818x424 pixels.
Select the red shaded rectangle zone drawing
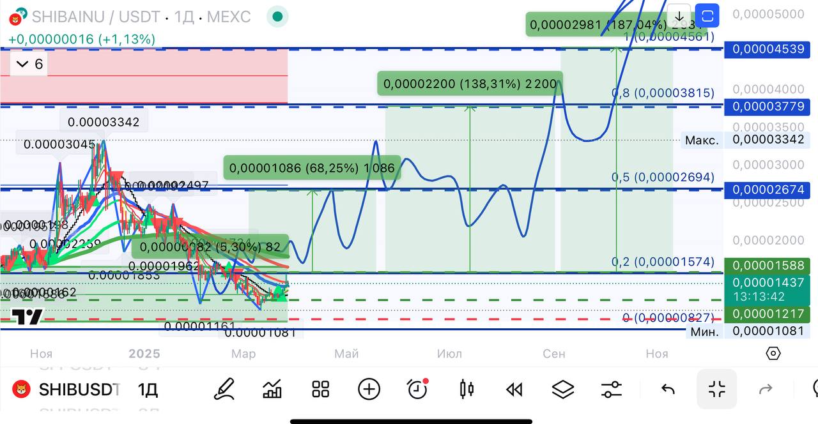pyautogui.click(x=144, y=77)
